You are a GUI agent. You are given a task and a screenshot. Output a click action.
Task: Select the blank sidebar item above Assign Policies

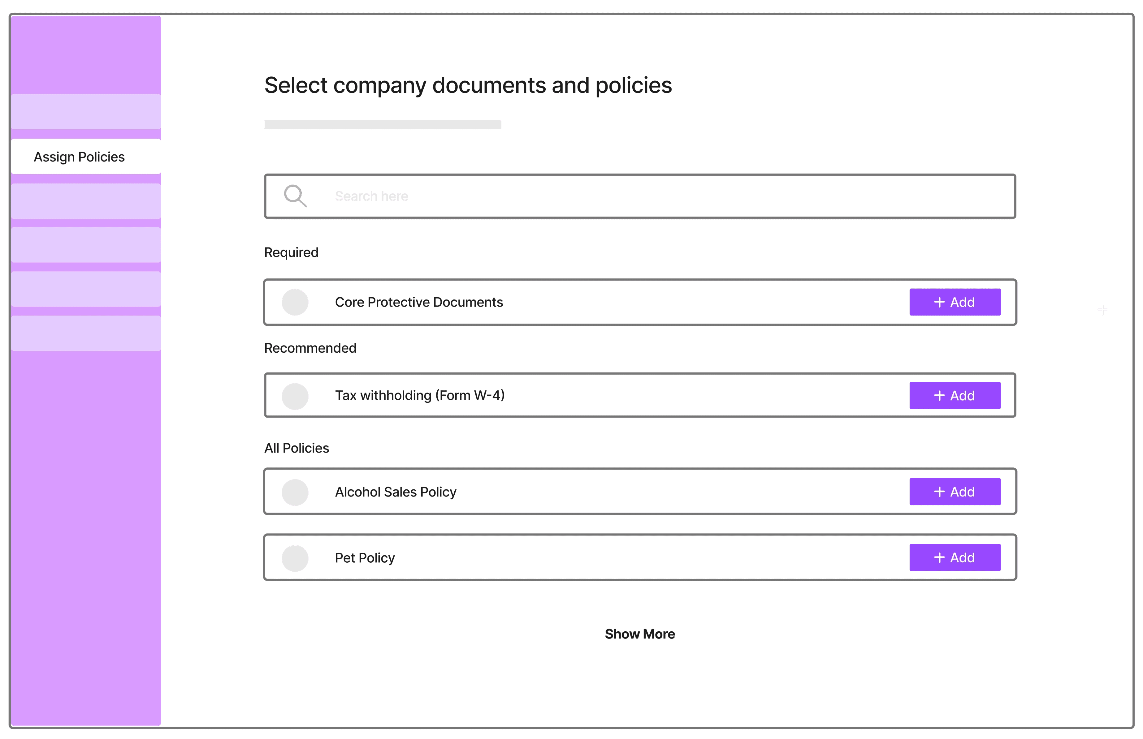(x=86, y=111)
